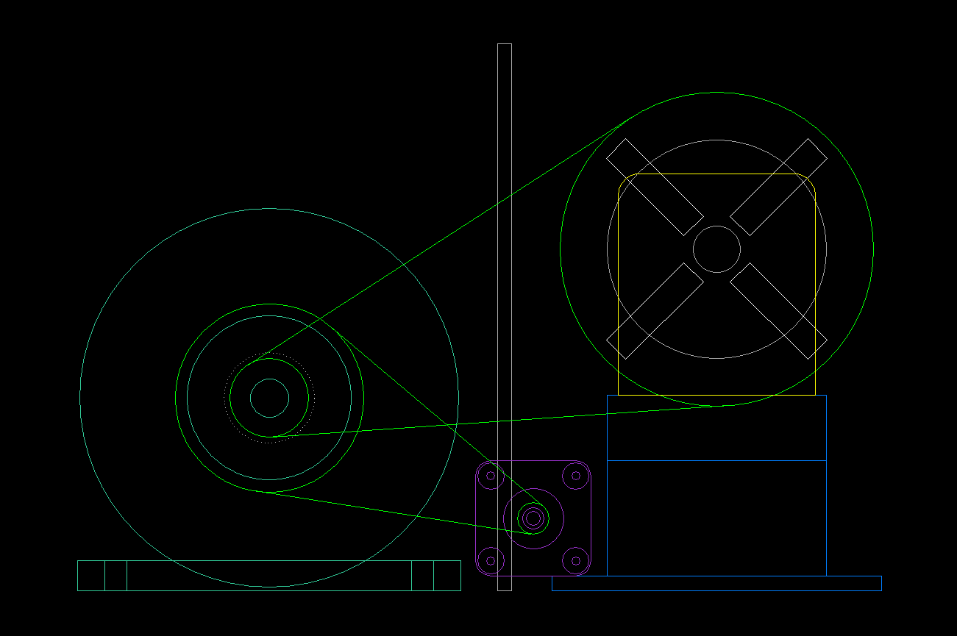Select the lower green belt line to the motor
Screen dimensions: 957x636
390,512
